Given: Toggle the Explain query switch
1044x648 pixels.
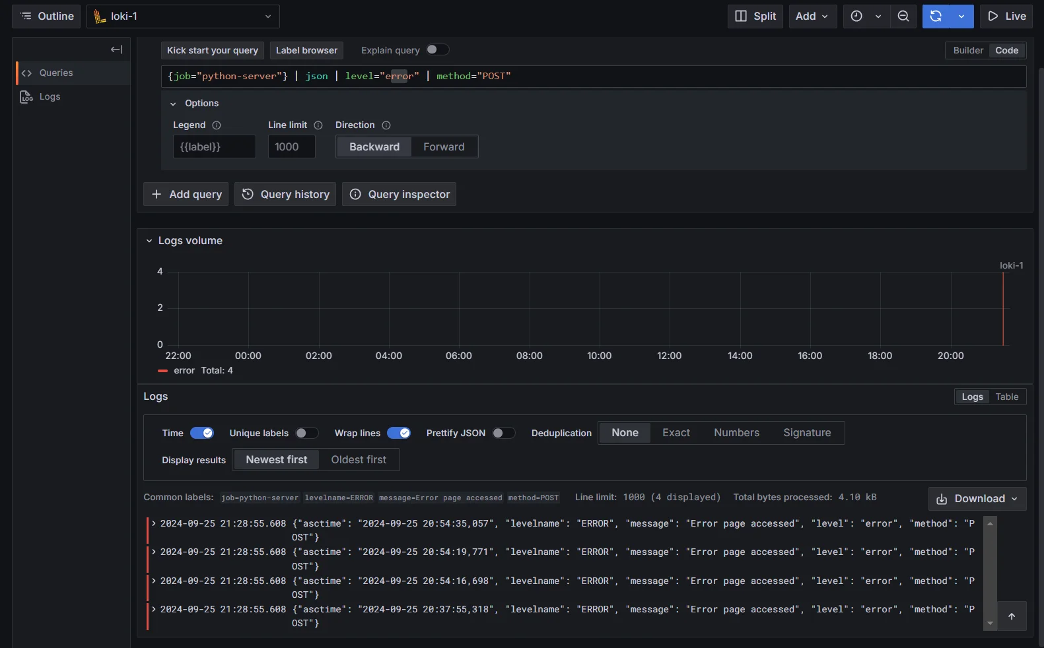Looking at the screenshot, I should coord(438,49).
